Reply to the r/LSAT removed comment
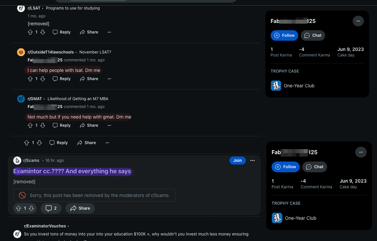 [61, 32]
